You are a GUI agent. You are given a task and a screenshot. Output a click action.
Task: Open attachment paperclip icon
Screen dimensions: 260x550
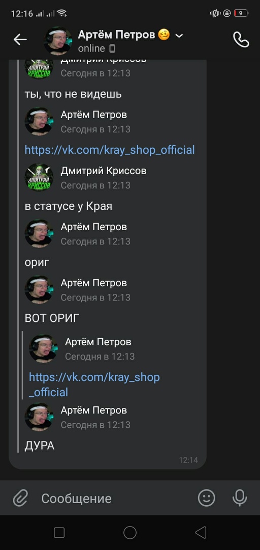[20, 498]
